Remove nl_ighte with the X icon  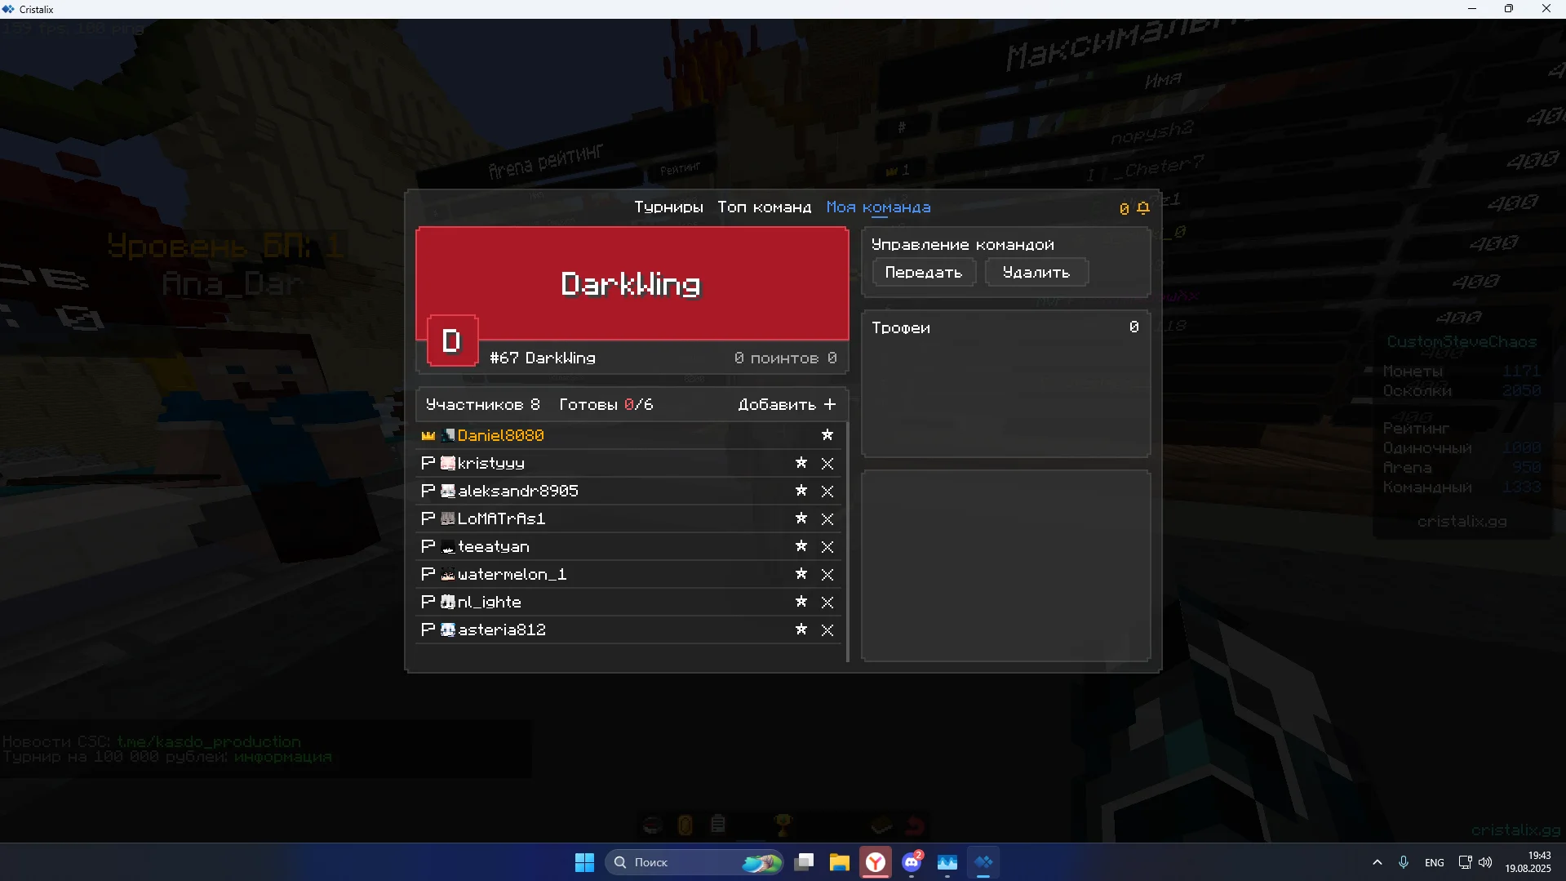827,603
